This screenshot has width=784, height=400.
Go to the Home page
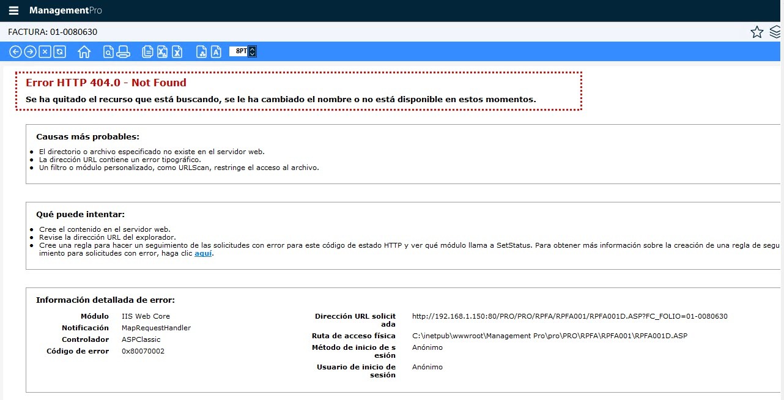(x=84, y=52)
